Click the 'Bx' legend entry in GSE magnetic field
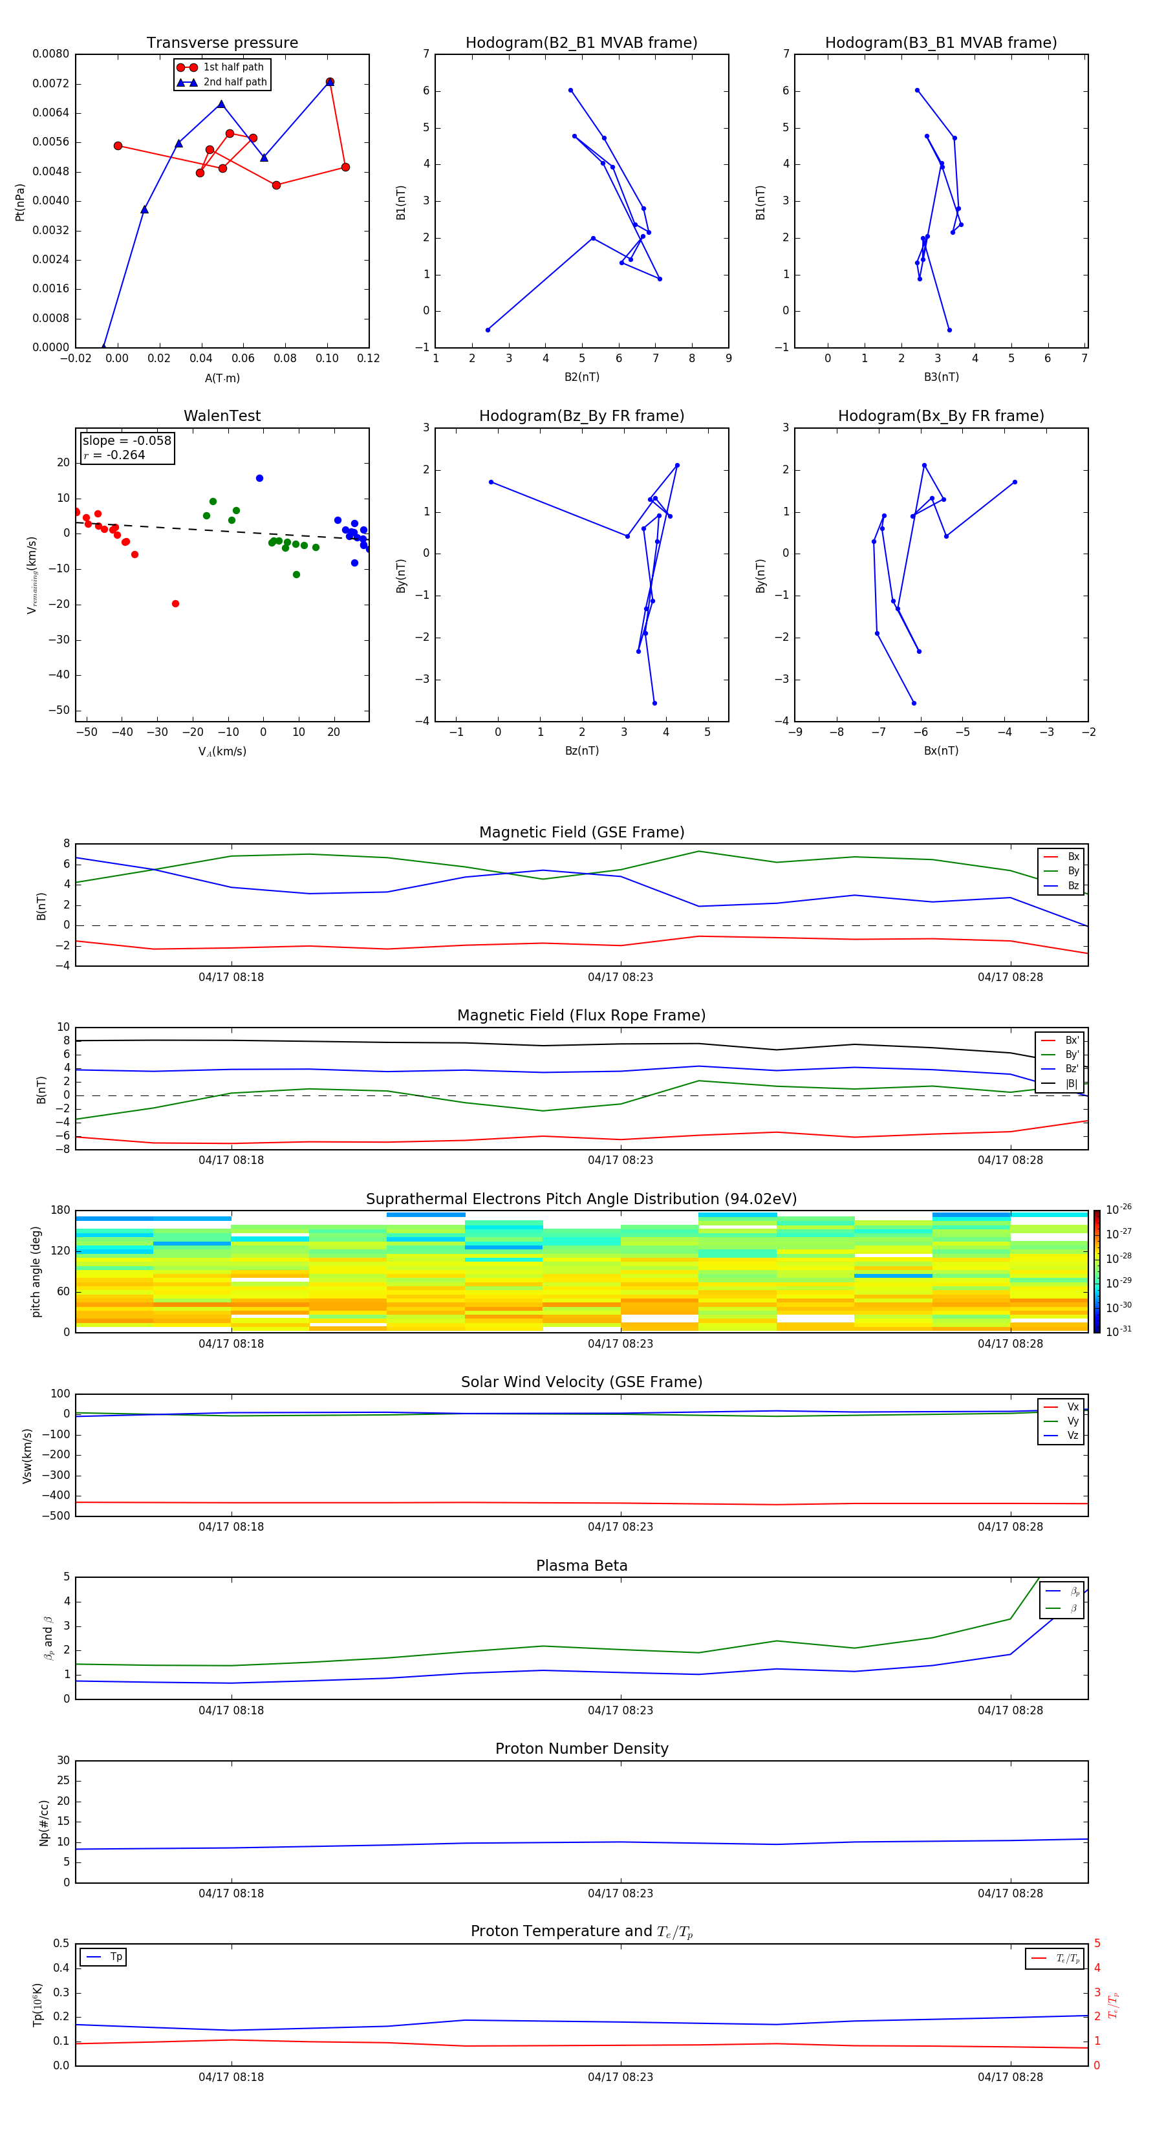This screenshot has width=1164, height=2134. click(x=1062, y=857)
